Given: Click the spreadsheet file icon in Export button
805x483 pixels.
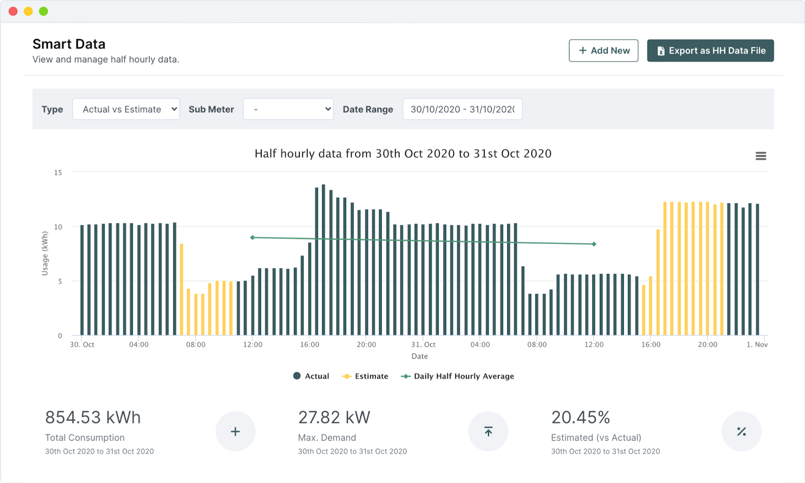Looking at the screenshot, I should [661, 51].
